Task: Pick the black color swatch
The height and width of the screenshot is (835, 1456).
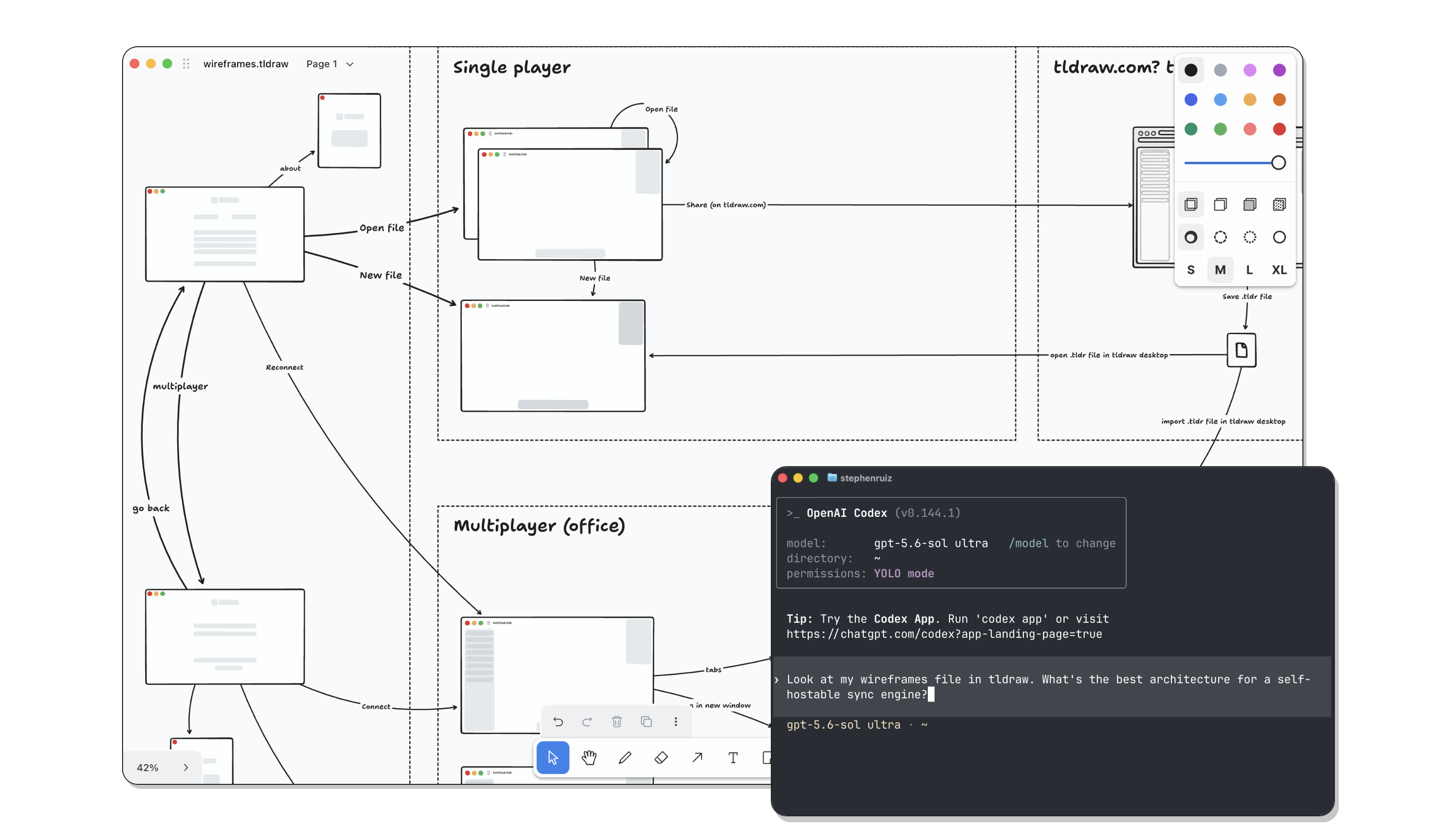Action: (1191, 70)
